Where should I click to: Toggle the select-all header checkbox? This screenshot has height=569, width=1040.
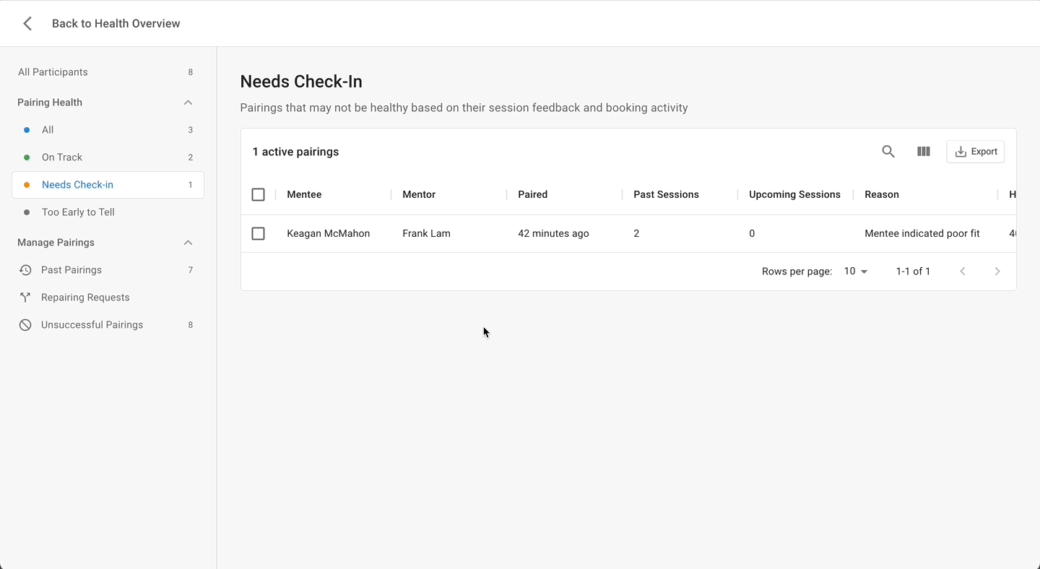click(258, 195)
